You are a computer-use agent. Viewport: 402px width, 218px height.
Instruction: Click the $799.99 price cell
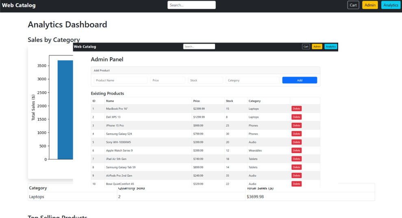pyautogui.click(x=208, y=134)
